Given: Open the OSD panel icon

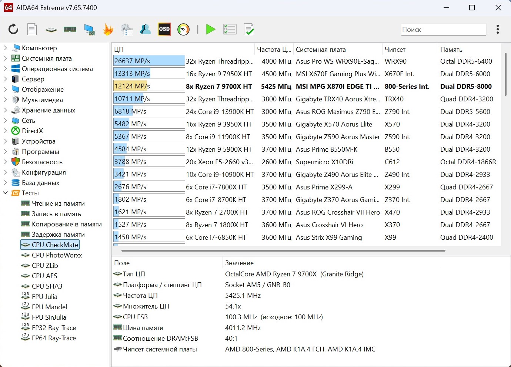Looking at the screenshot, I should 164,29.
